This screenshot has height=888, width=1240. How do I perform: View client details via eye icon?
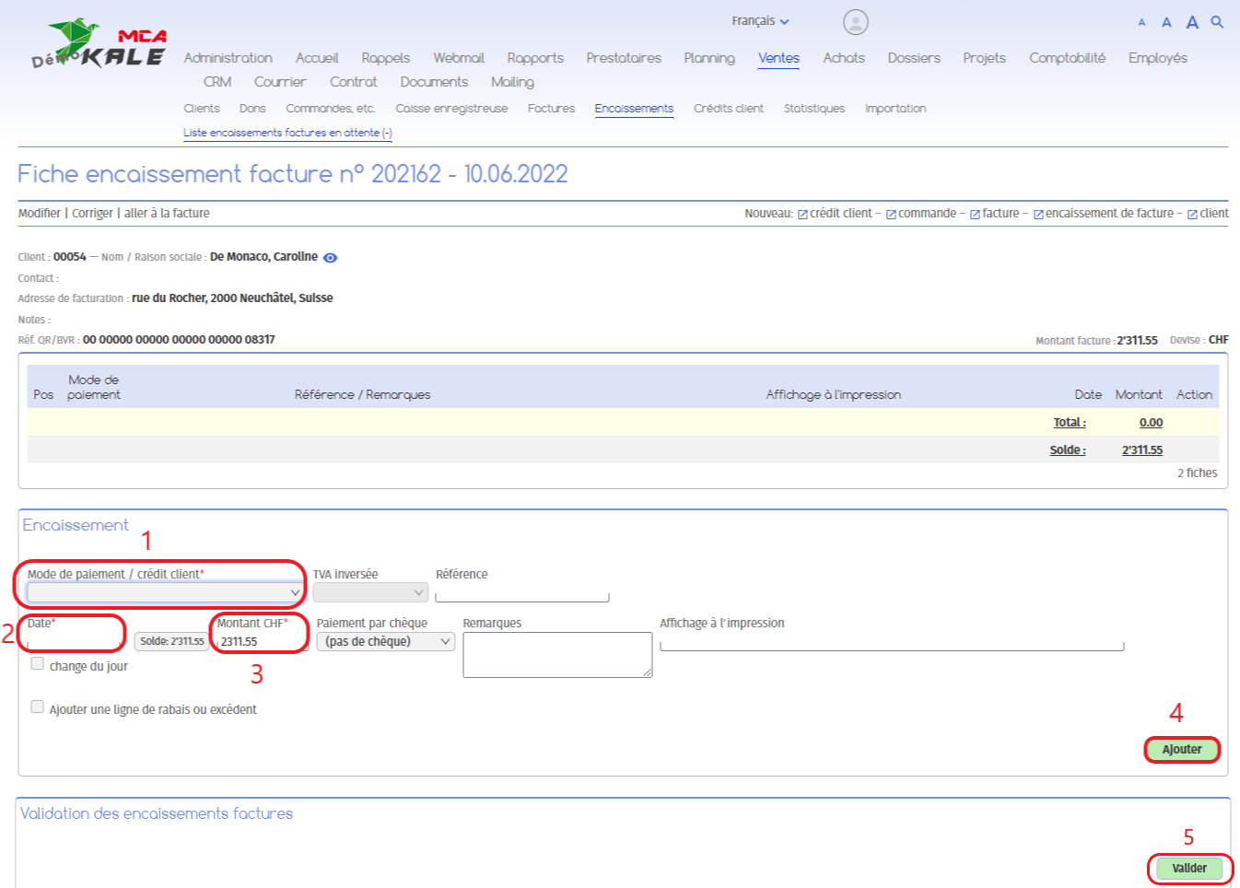click(330, 258)
